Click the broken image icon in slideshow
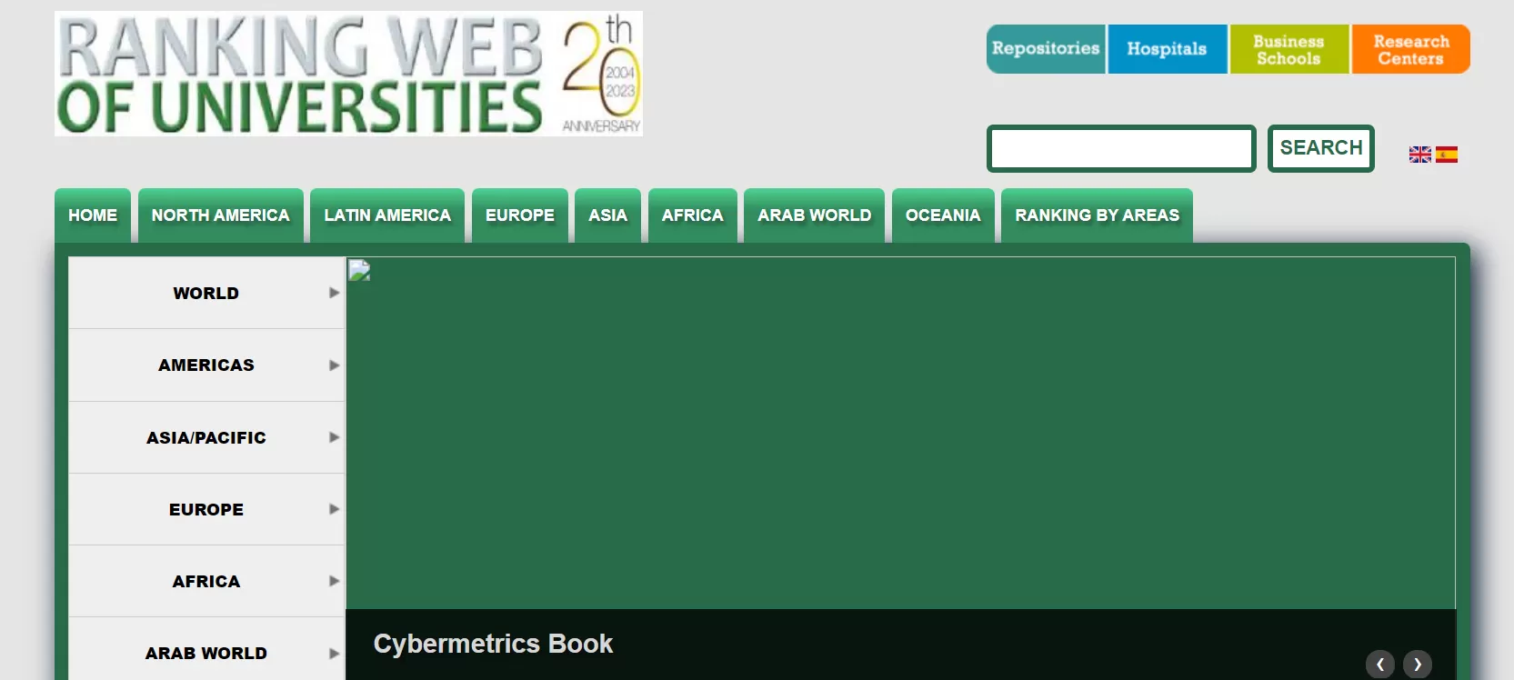The height and width of the screenshot is (680, 1514). (359, 270)
